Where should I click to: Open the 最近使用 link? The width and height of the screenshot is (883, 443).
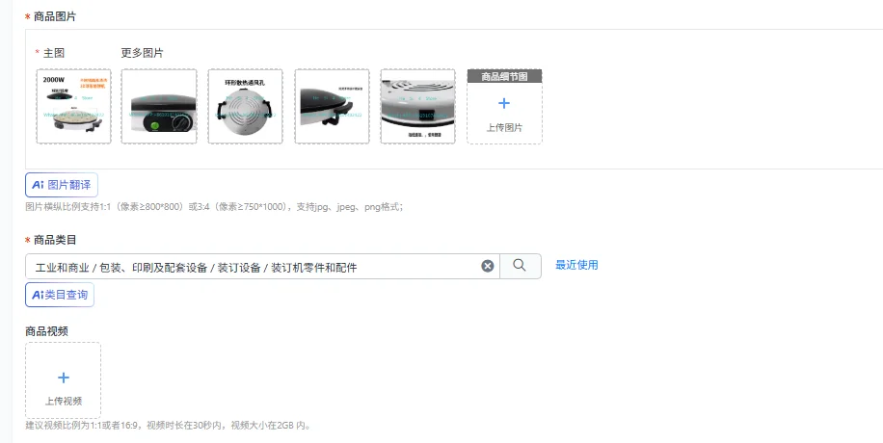[576, 265]
